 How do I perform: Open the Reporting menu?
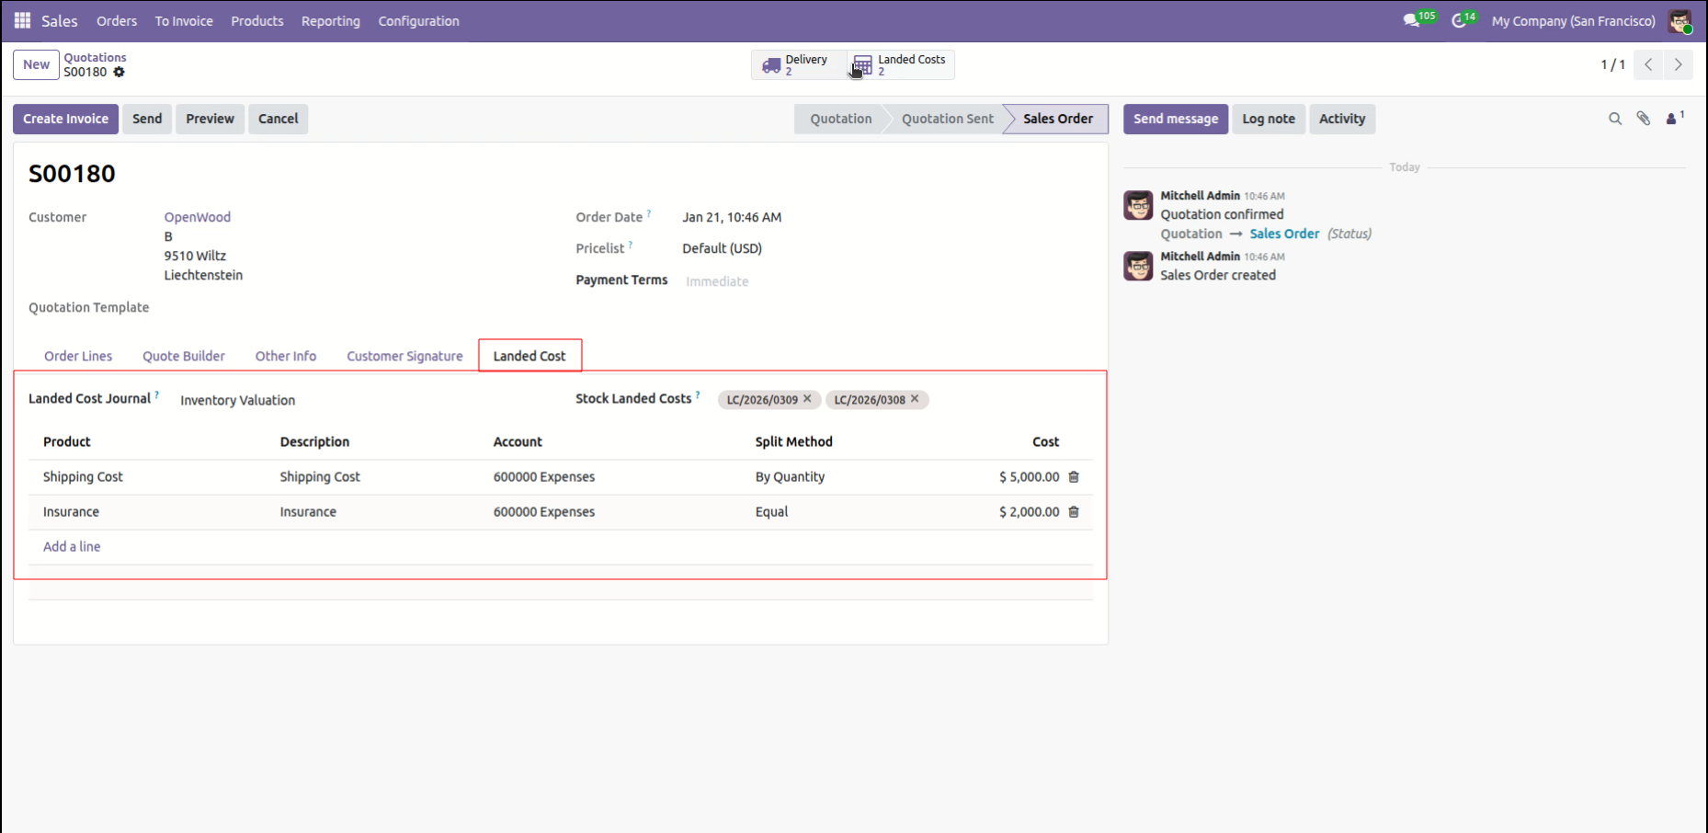click(x=330, y=21)
